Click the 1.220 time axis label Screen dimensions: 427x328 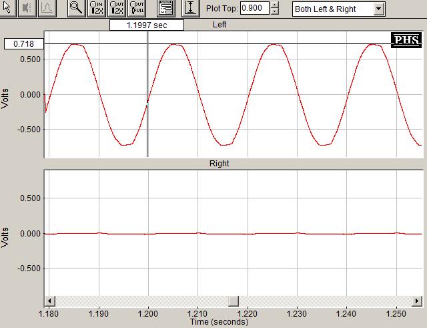[248, 314]
